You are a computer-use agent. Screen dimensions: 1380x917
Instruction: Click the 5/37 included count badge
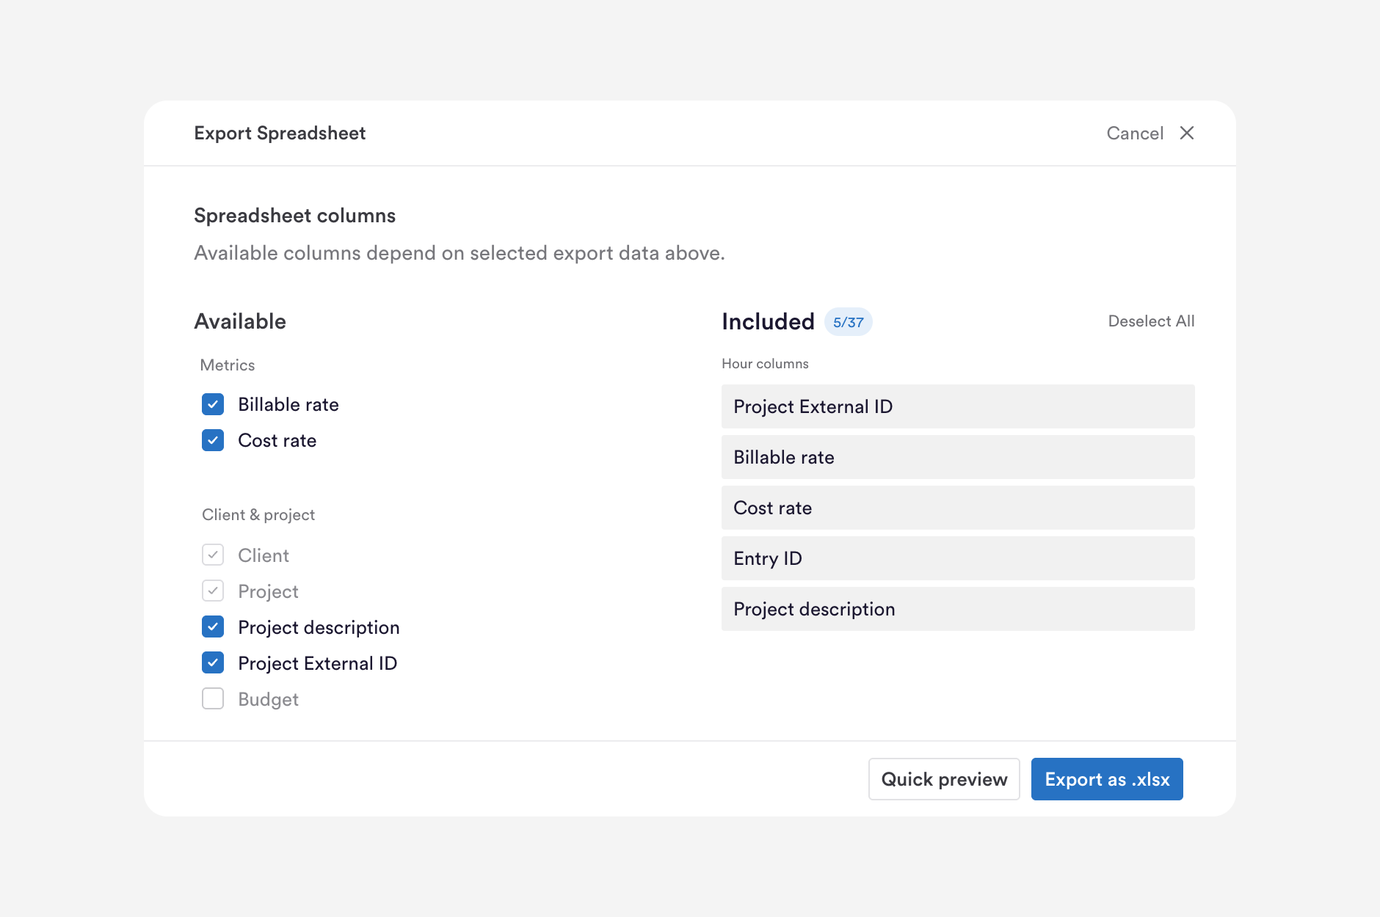[x=848, y=322]
